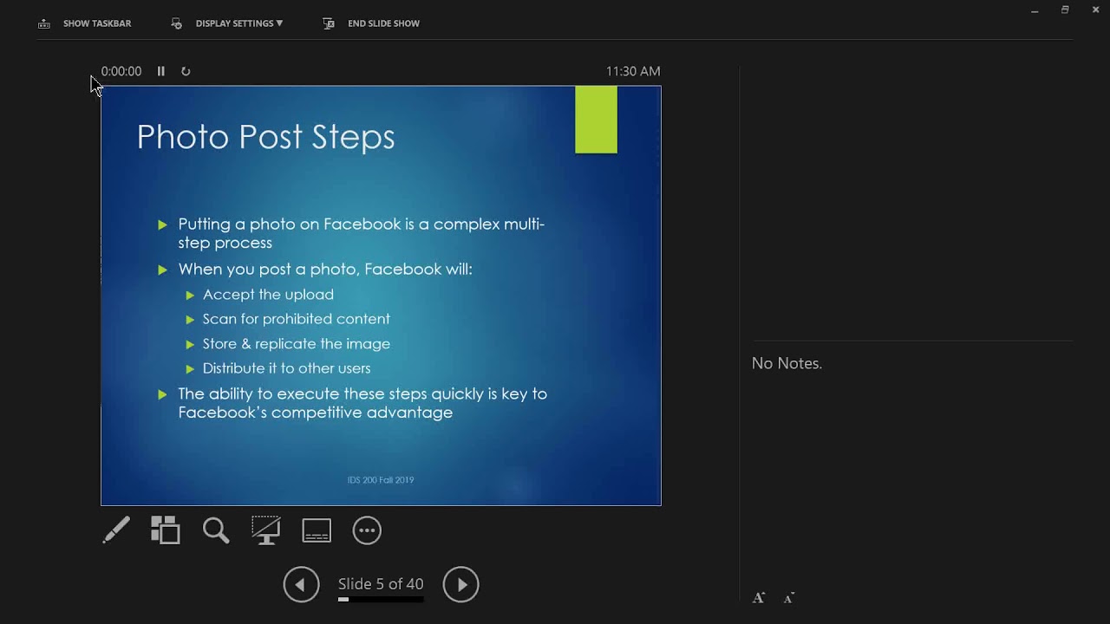
Task: Select the pen and laser pointer tools
Action: [116, 530]
